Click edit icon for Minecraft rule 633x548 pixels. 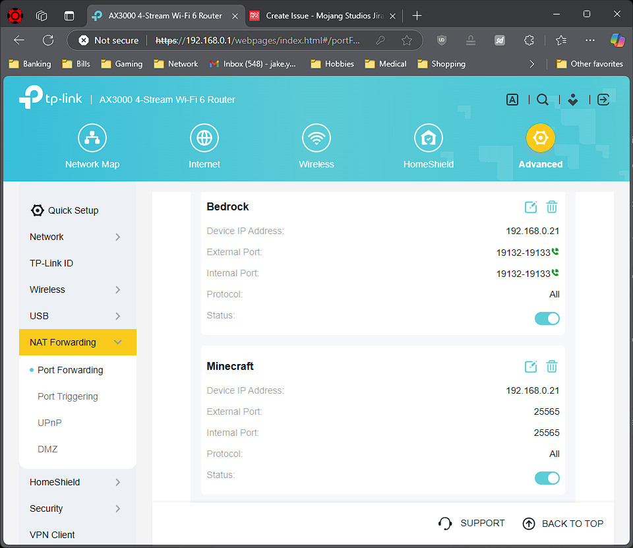click(531, 367)
